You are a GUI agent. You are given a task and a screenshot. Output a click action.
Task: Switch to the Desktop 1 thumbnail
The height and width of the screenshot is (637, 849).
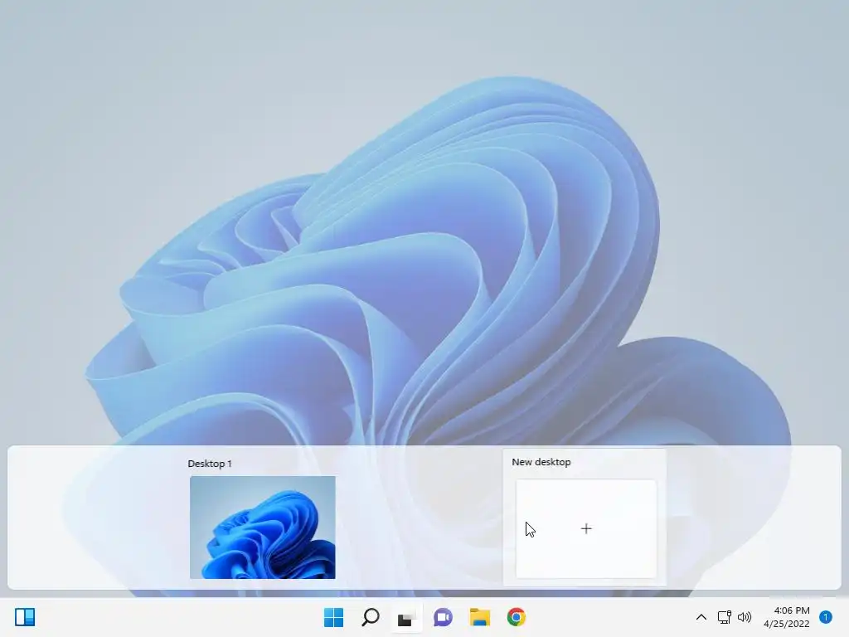263,527
